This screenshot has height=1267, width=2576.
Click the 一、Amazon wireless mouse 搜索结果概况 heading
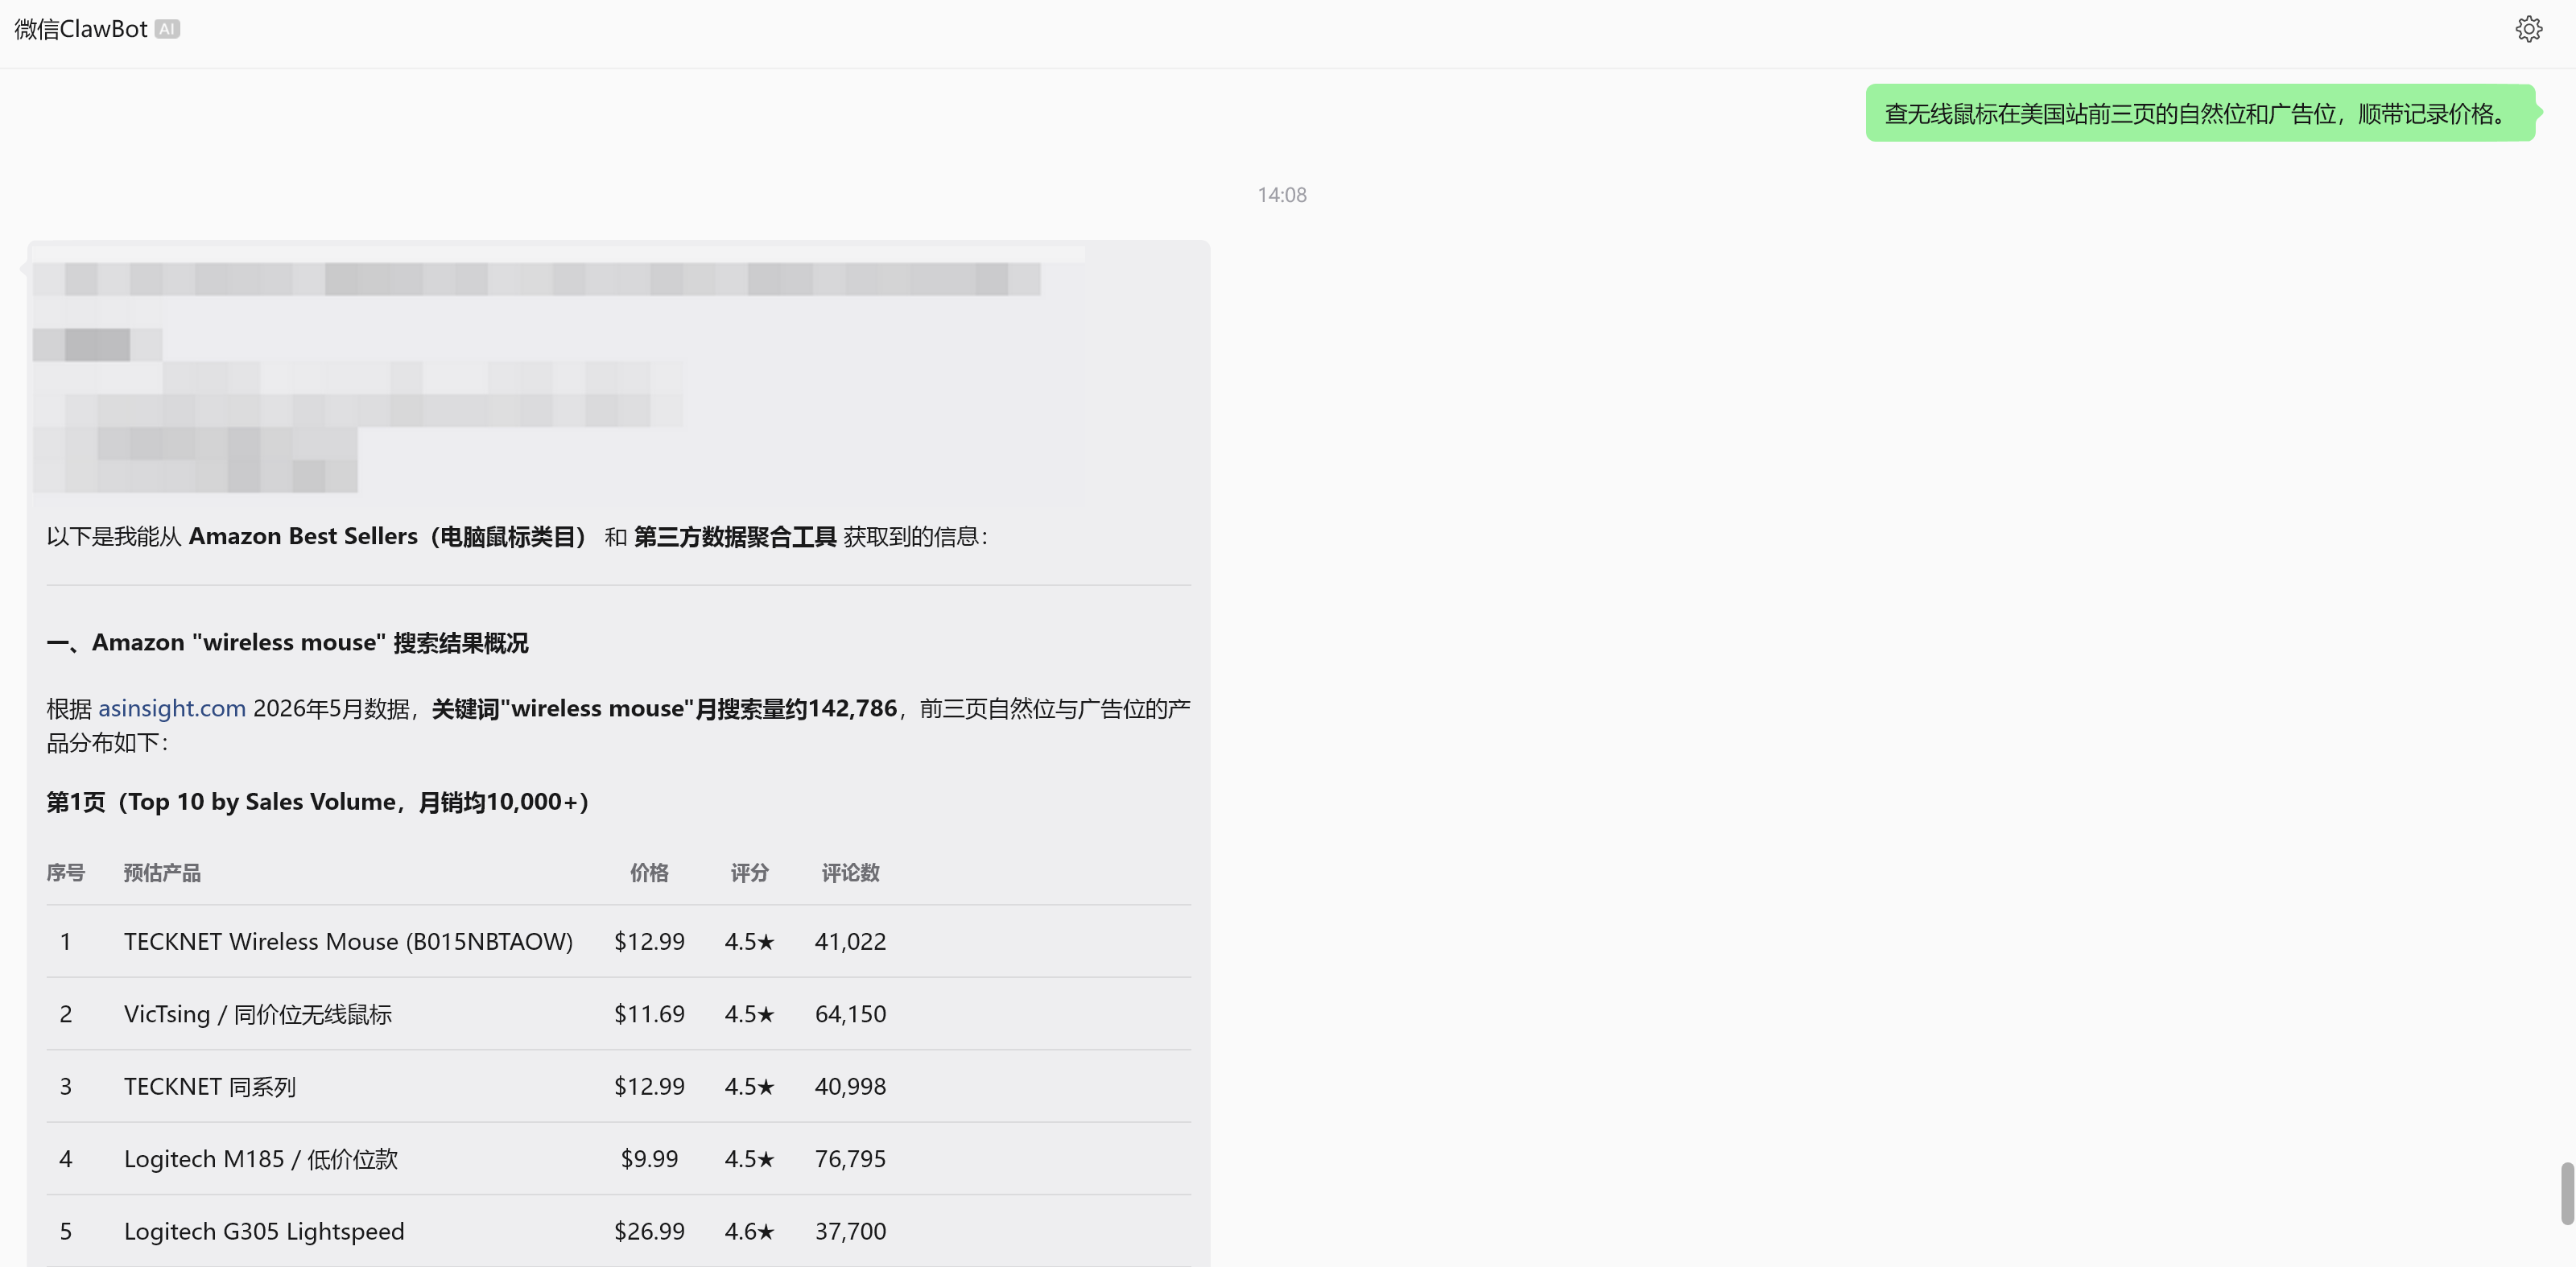tap(287, 642)
